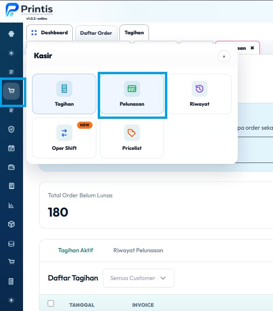273x311 pixels.
Task: Open the bar chart icon in sidebar
Action: click(x=11, y=205)
